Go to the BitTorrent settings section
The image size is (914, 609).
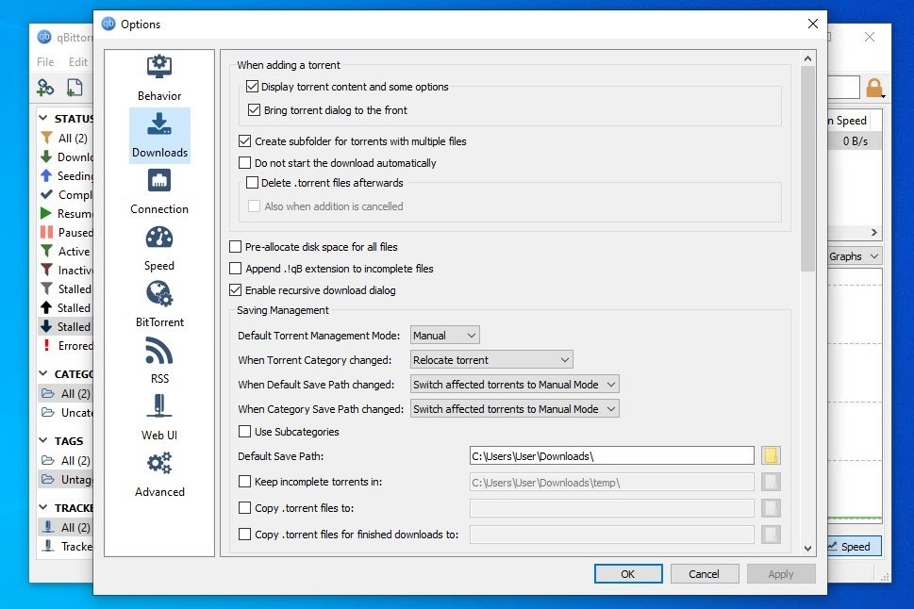pyautogui.click(x=159, y=304)
